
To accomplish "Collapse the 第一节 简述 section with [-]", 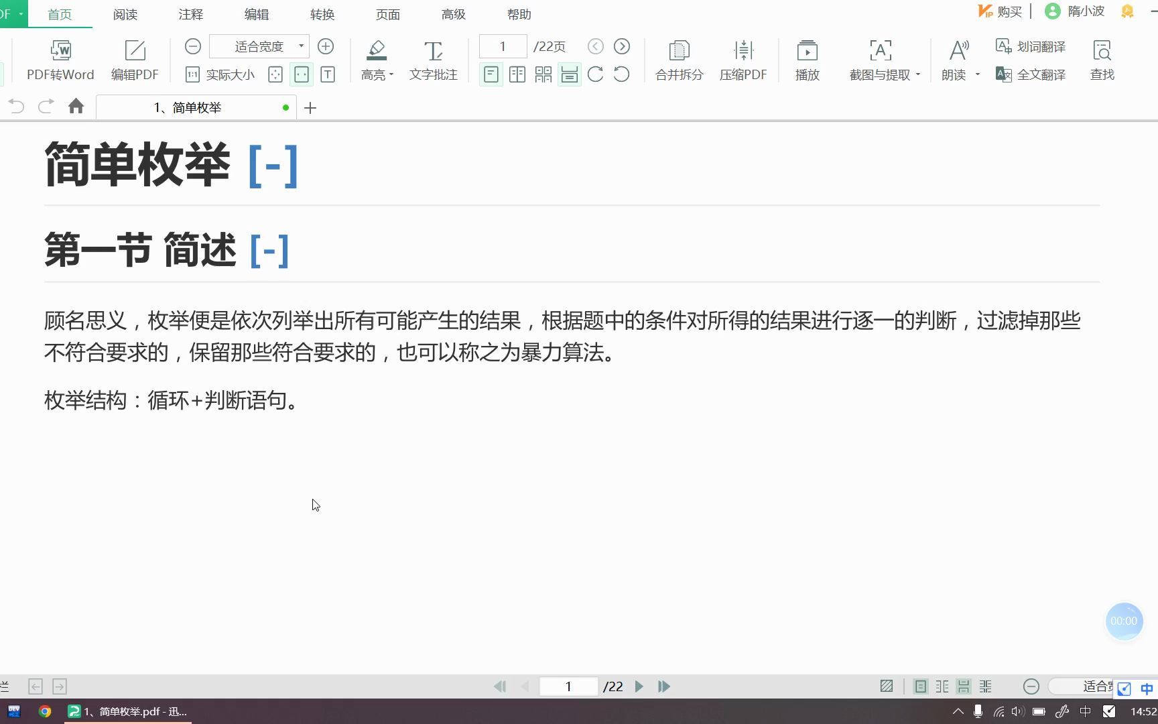I will (269, 251).
